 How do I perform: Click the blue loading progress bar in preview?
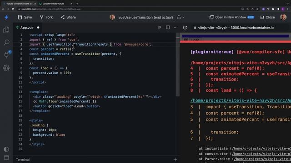[235, 36]
